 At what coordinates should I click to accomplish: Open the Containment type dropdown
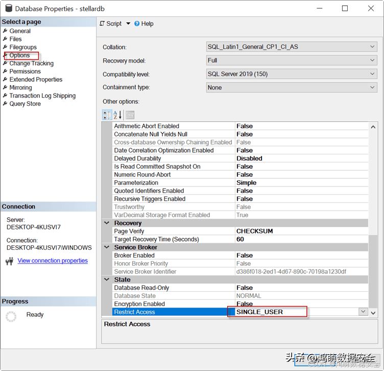[292, 87]
